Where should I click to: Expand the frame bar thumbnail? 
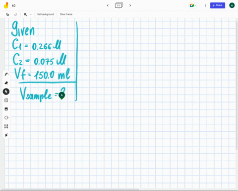pos(119,5)
